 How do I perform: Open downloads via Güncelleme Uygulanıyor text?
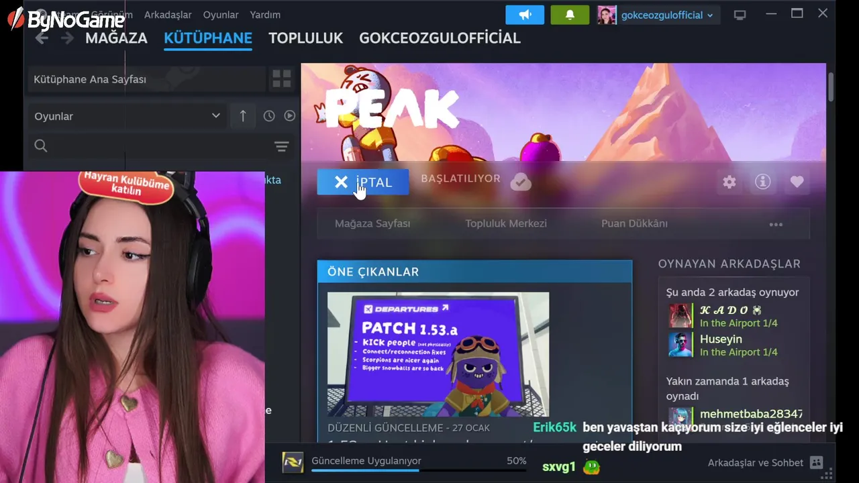[x=366, y=461]
